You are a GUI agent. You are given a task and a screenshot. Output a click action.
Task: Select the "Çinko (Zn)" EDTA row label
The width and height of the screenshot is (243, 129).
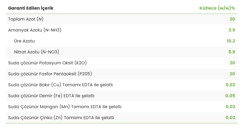[61, 118]
